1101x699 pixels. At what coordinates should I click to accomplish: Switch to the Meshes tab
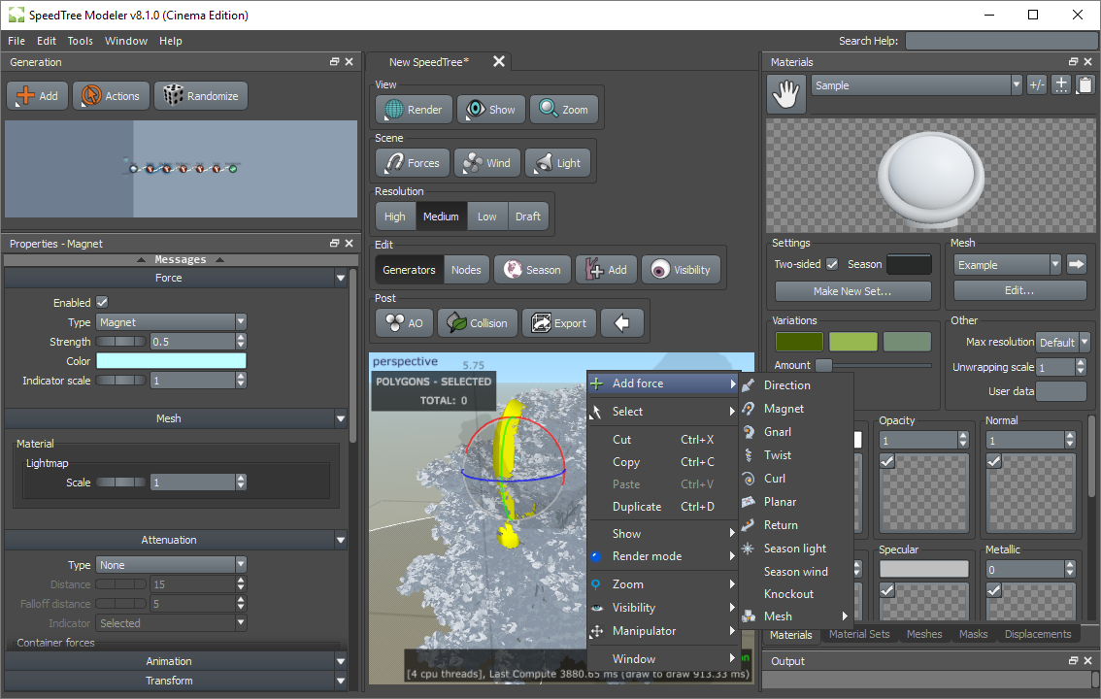tap(924, 634)
